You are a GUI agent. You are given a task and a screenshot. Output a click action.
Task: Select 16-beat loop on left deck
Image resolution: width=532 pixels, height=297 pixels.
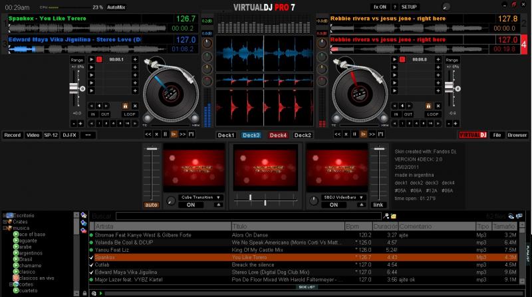click(127, 124)
